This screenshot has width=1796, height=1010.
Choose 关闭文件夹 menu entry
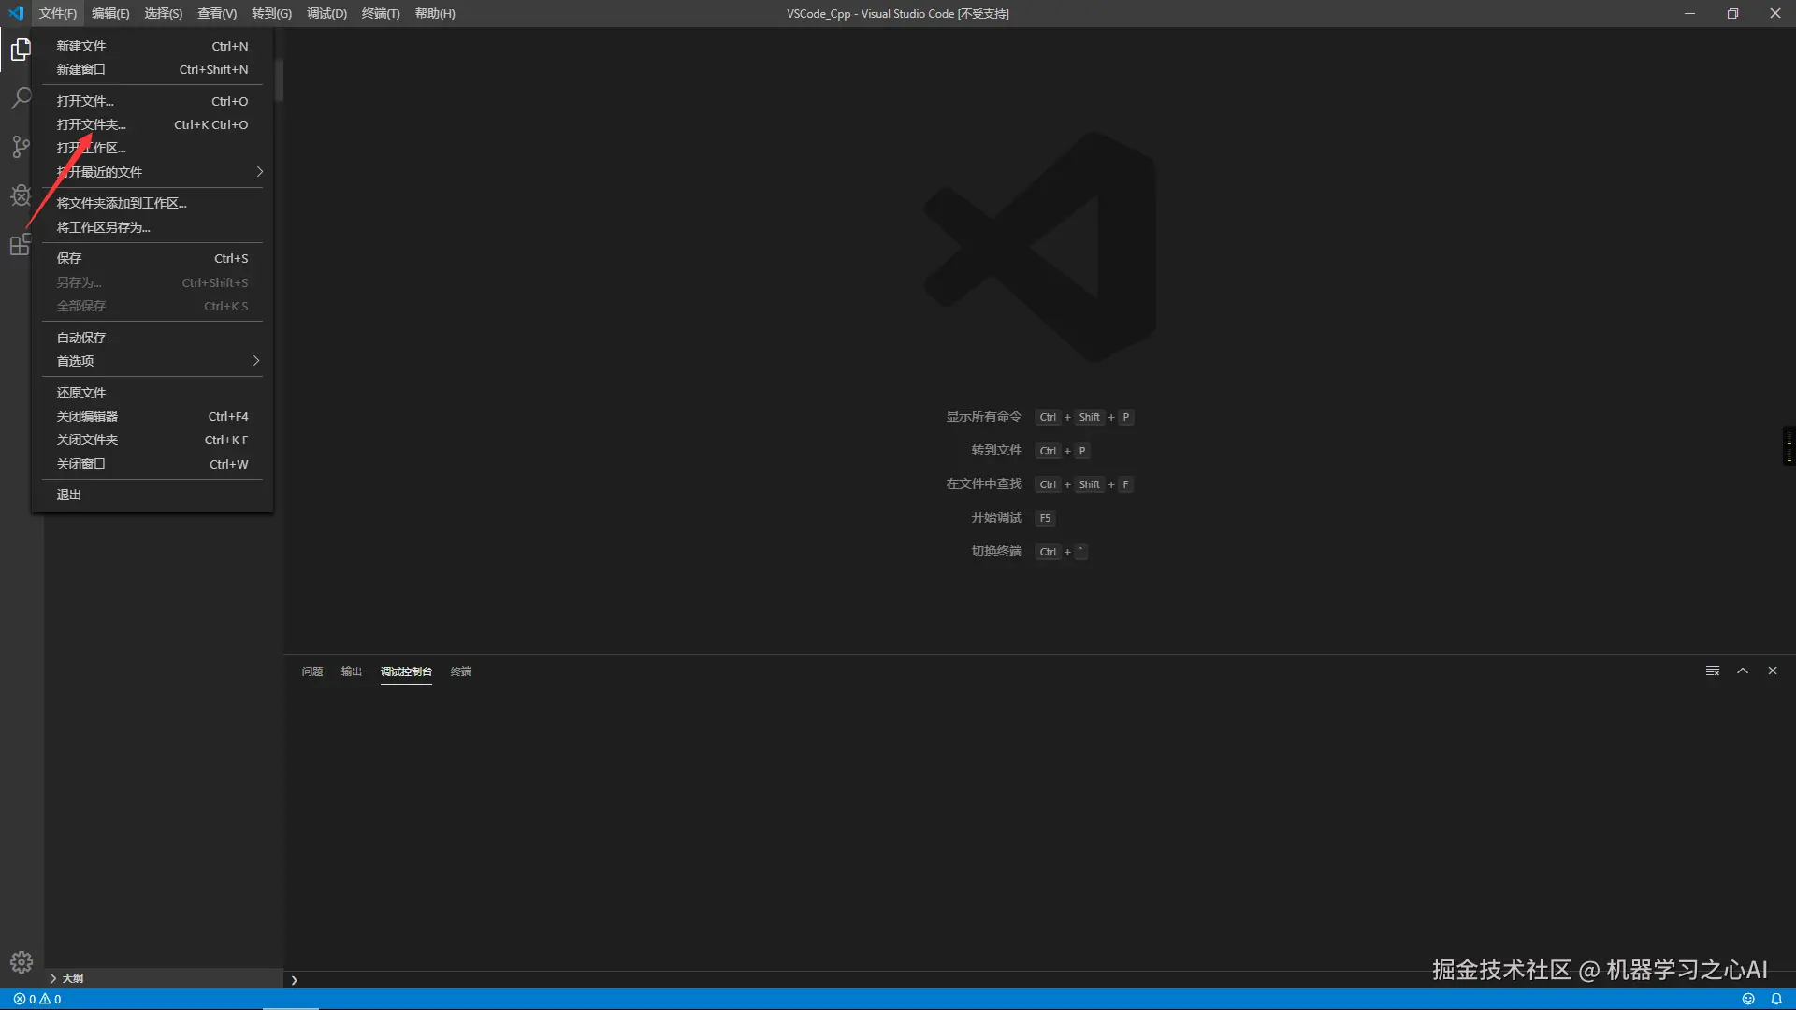pos(152,440)
